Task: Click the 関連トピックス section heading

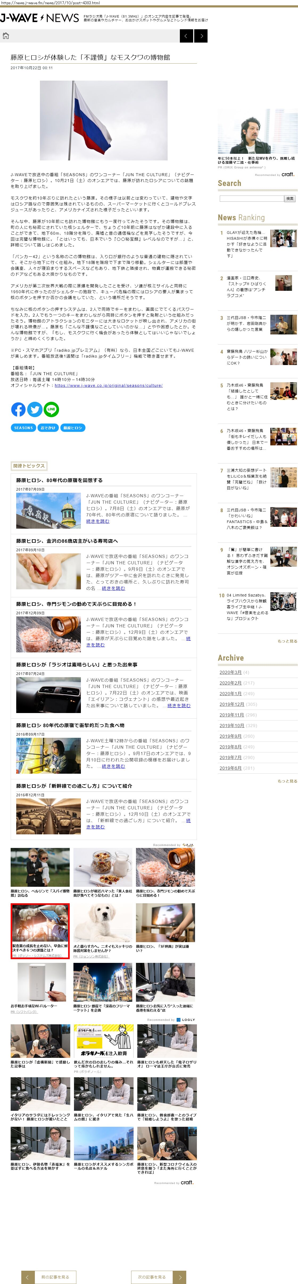Action: (x=29, y=466)
